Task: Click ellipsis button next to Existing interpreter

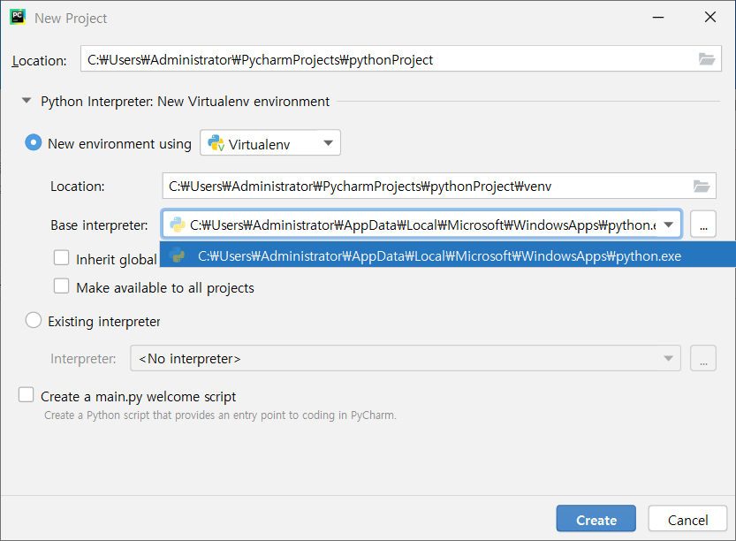Action: (x=703, y=358)
